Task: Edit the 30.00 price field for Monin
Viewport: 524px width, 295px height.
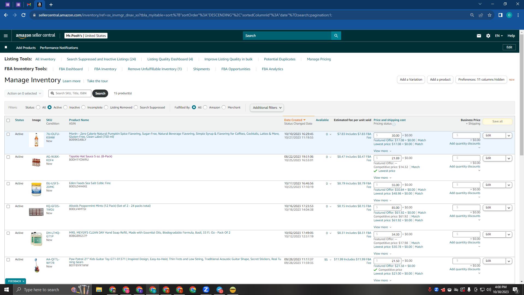Action: click(387, 135)
